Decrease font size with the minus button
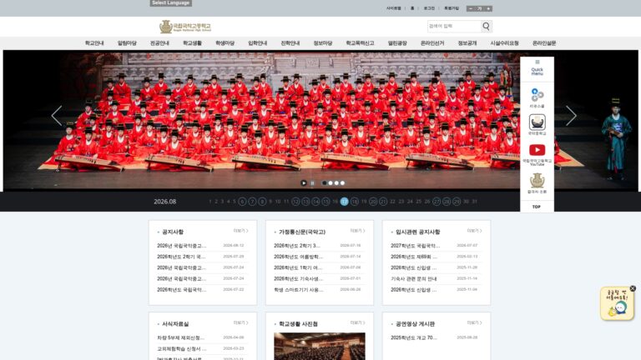The height and width of the screenshot is (360, 641). tap(471, 8)
